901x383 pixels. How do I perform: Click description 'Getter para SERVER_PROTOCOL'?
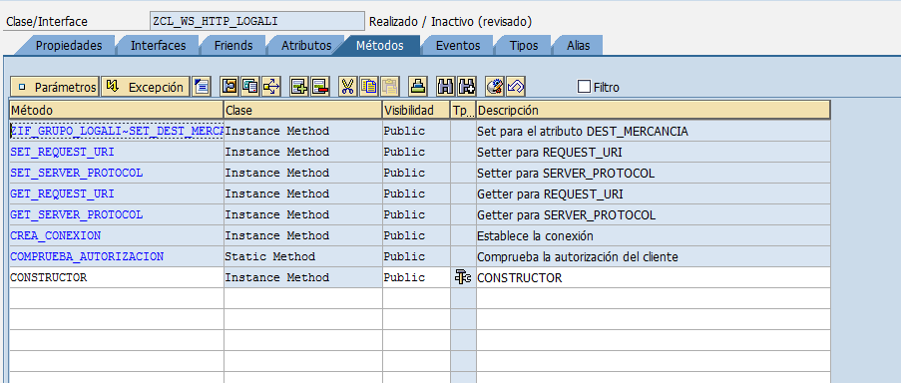[x=654, y=214]
